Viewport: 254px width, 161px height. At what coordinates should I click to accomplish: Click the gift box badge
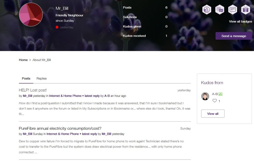(x=246, y=10)
